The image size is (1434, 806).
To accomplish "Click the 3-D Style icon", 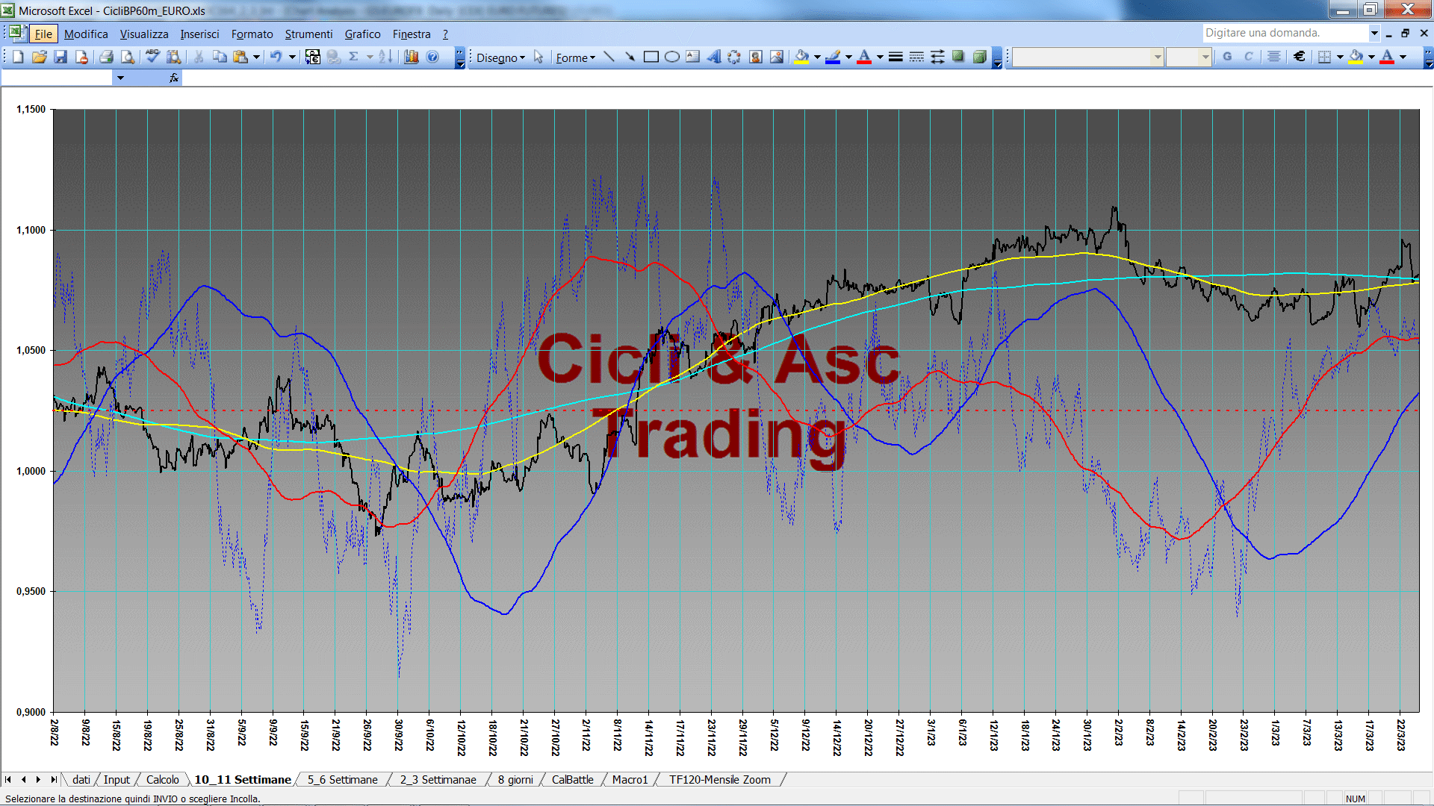I will [979, 57].
